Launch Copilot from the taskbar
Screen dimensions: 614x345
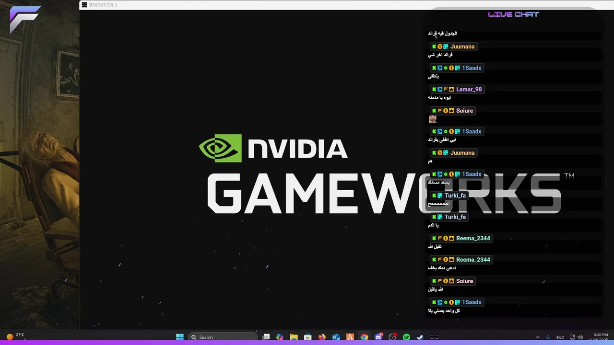pyautogui.click(x=280, y=337)
